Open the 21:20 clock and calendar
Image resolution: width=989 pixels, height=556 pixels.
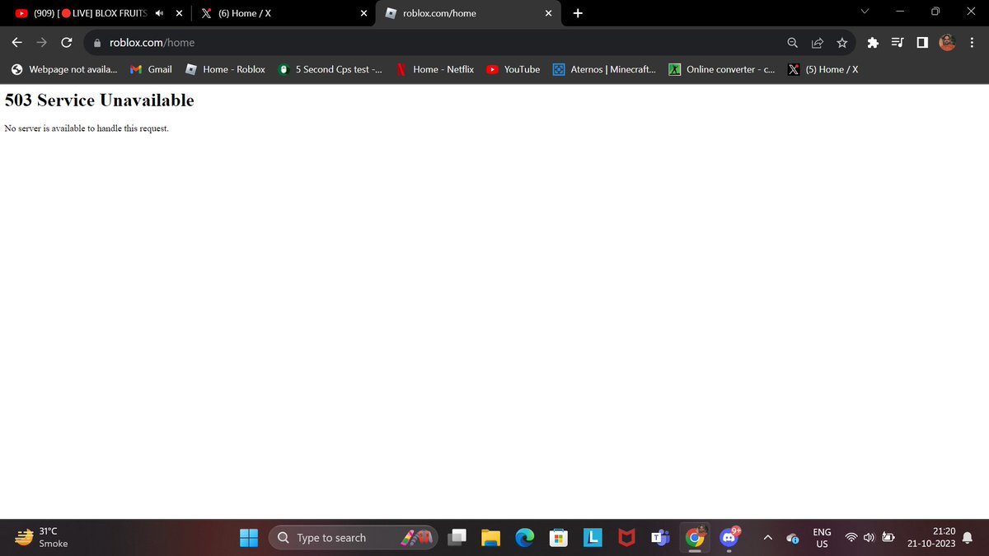click(931, 538)
